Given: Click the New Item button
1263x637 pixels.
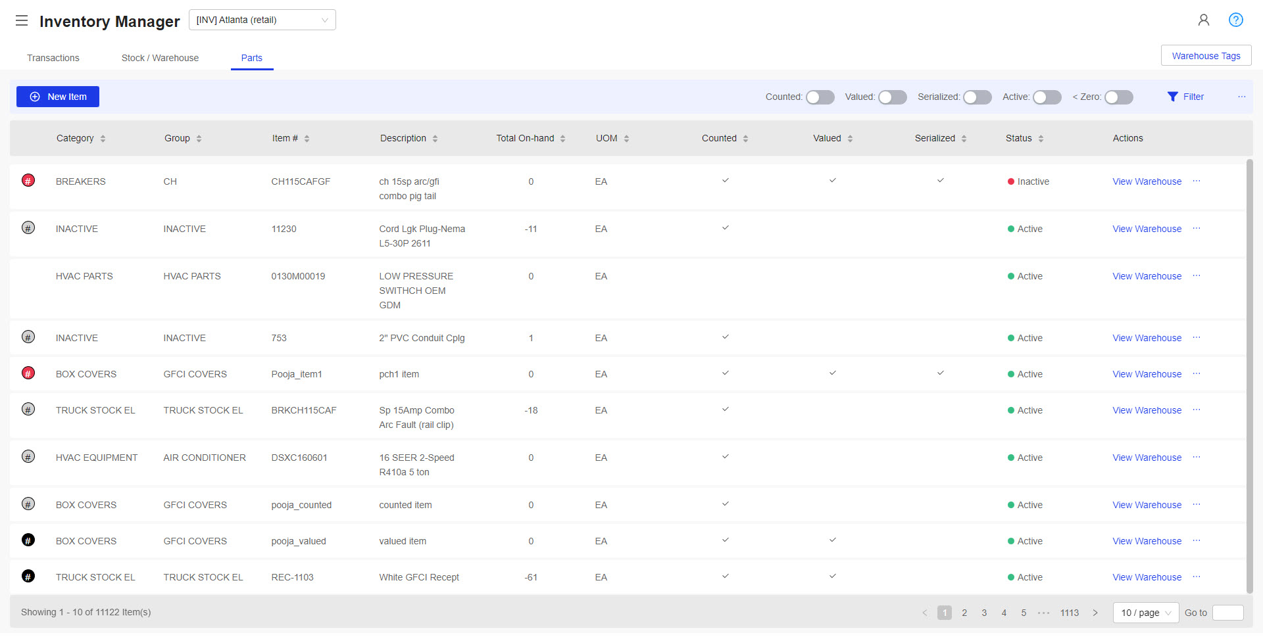Looking at the screenshot, I should [x=58, y=97].
